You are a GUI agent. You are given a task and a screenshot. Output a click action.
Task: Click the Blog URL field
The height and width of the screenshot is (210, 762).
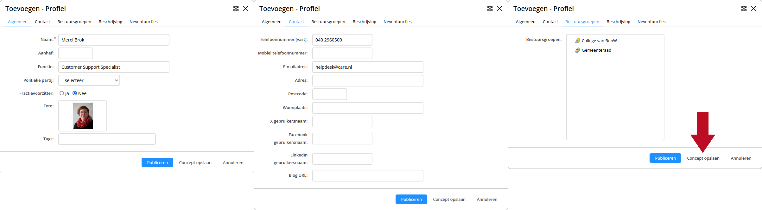pos(368,175)
